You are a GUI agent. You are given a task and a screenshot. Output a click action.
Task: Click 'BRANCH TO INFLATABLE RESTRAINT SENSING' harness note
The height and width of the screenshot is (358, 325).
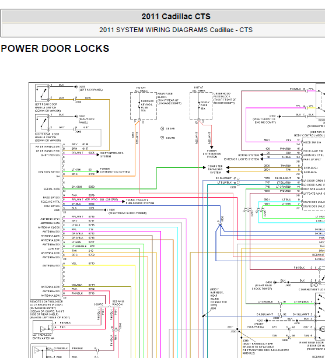[x=265, y=348]
